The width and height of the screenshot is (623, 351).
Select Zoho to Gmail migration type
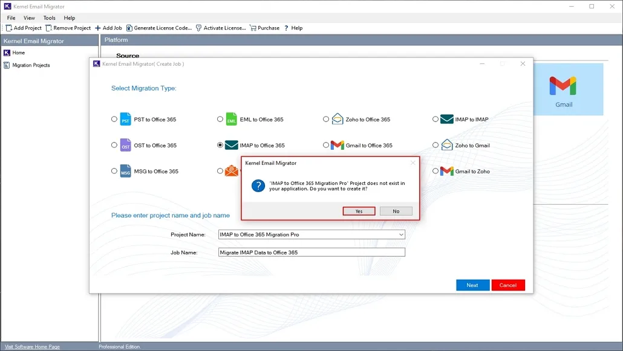coord(435,145)
